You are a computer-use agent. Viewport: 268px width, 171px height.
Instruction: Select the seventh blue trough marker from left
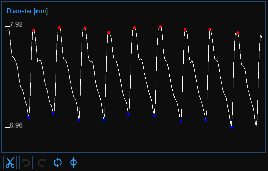[181, 121]
